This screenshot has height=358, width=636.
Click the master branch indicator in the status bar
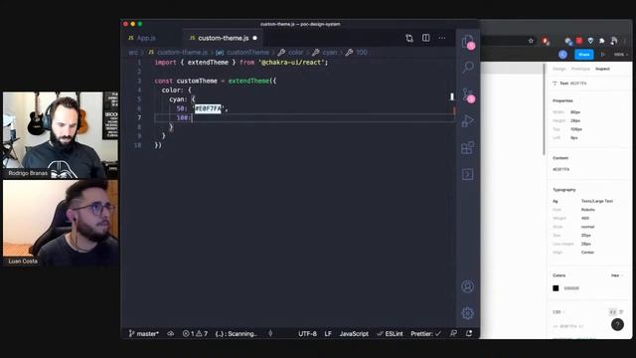[143, 334]
